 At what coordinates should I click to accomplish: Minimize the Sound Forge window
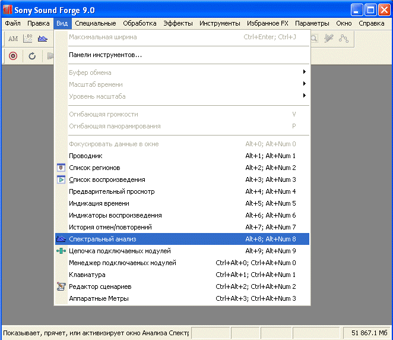356,10
